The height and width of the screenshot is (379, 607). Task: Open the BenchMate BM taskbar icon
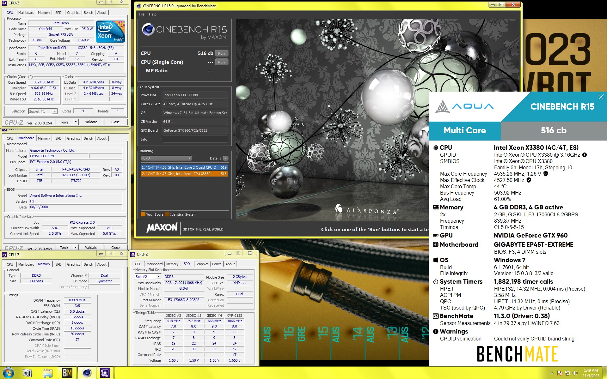click(x=67, y=373)
